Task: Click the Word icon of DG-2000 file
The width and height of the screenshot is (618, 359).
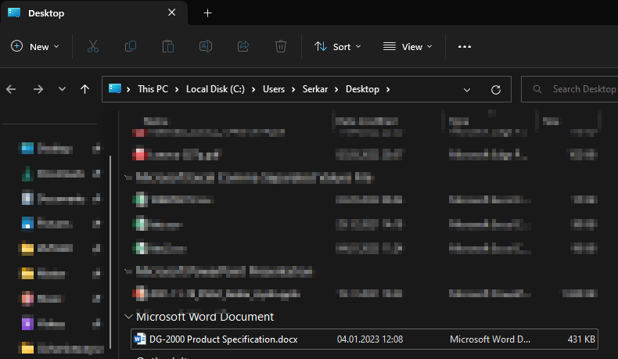Action: [140, 339]
